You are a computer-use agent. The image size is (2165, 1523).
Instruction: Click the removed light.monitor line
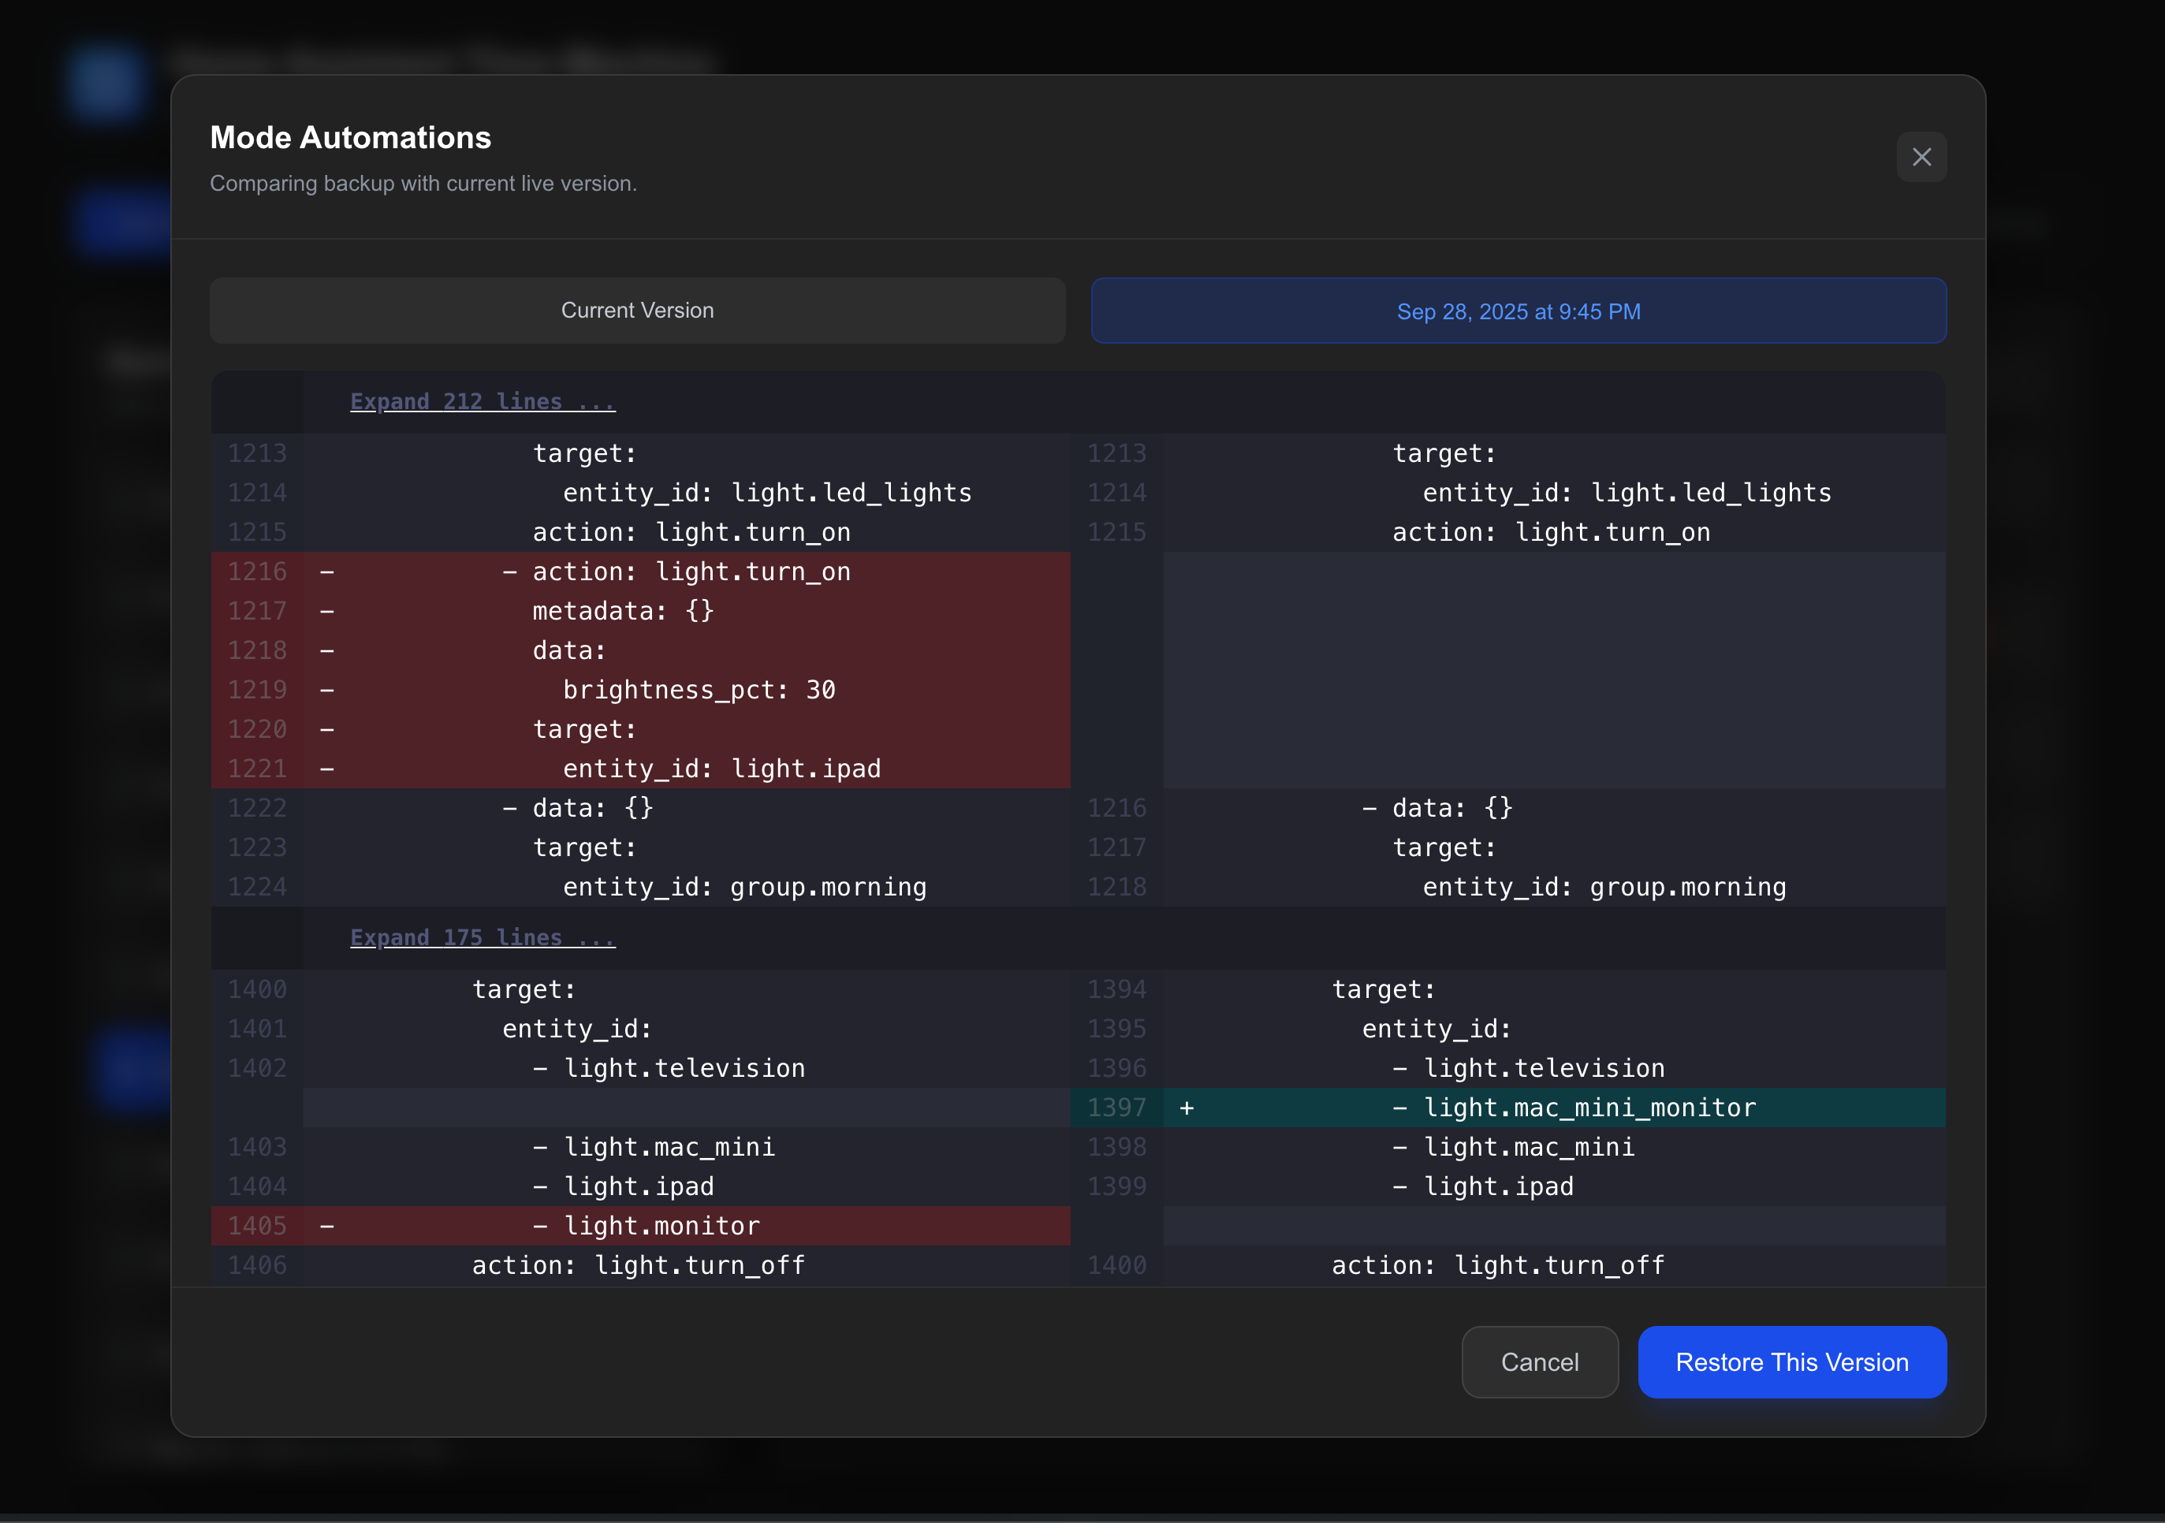(661, 1226)
